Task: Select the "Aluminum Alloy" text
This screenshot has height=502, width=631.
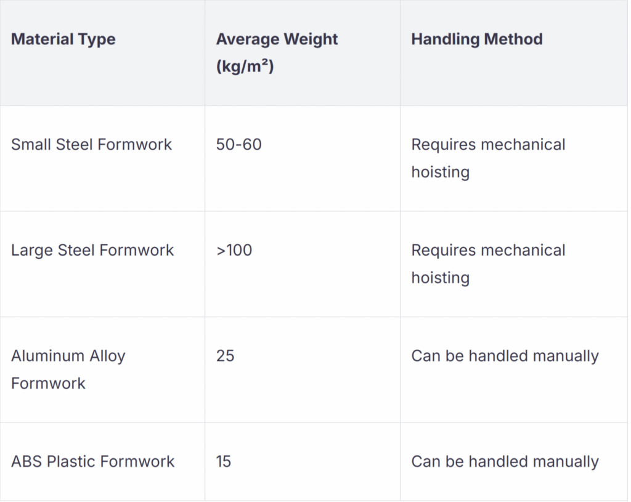Action: coord(68,356)
